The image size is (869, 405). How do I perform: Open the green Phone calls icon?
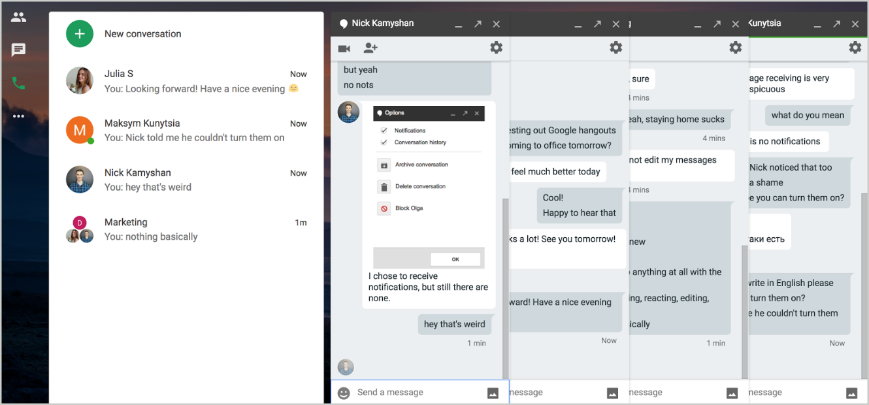click(18, 84)
